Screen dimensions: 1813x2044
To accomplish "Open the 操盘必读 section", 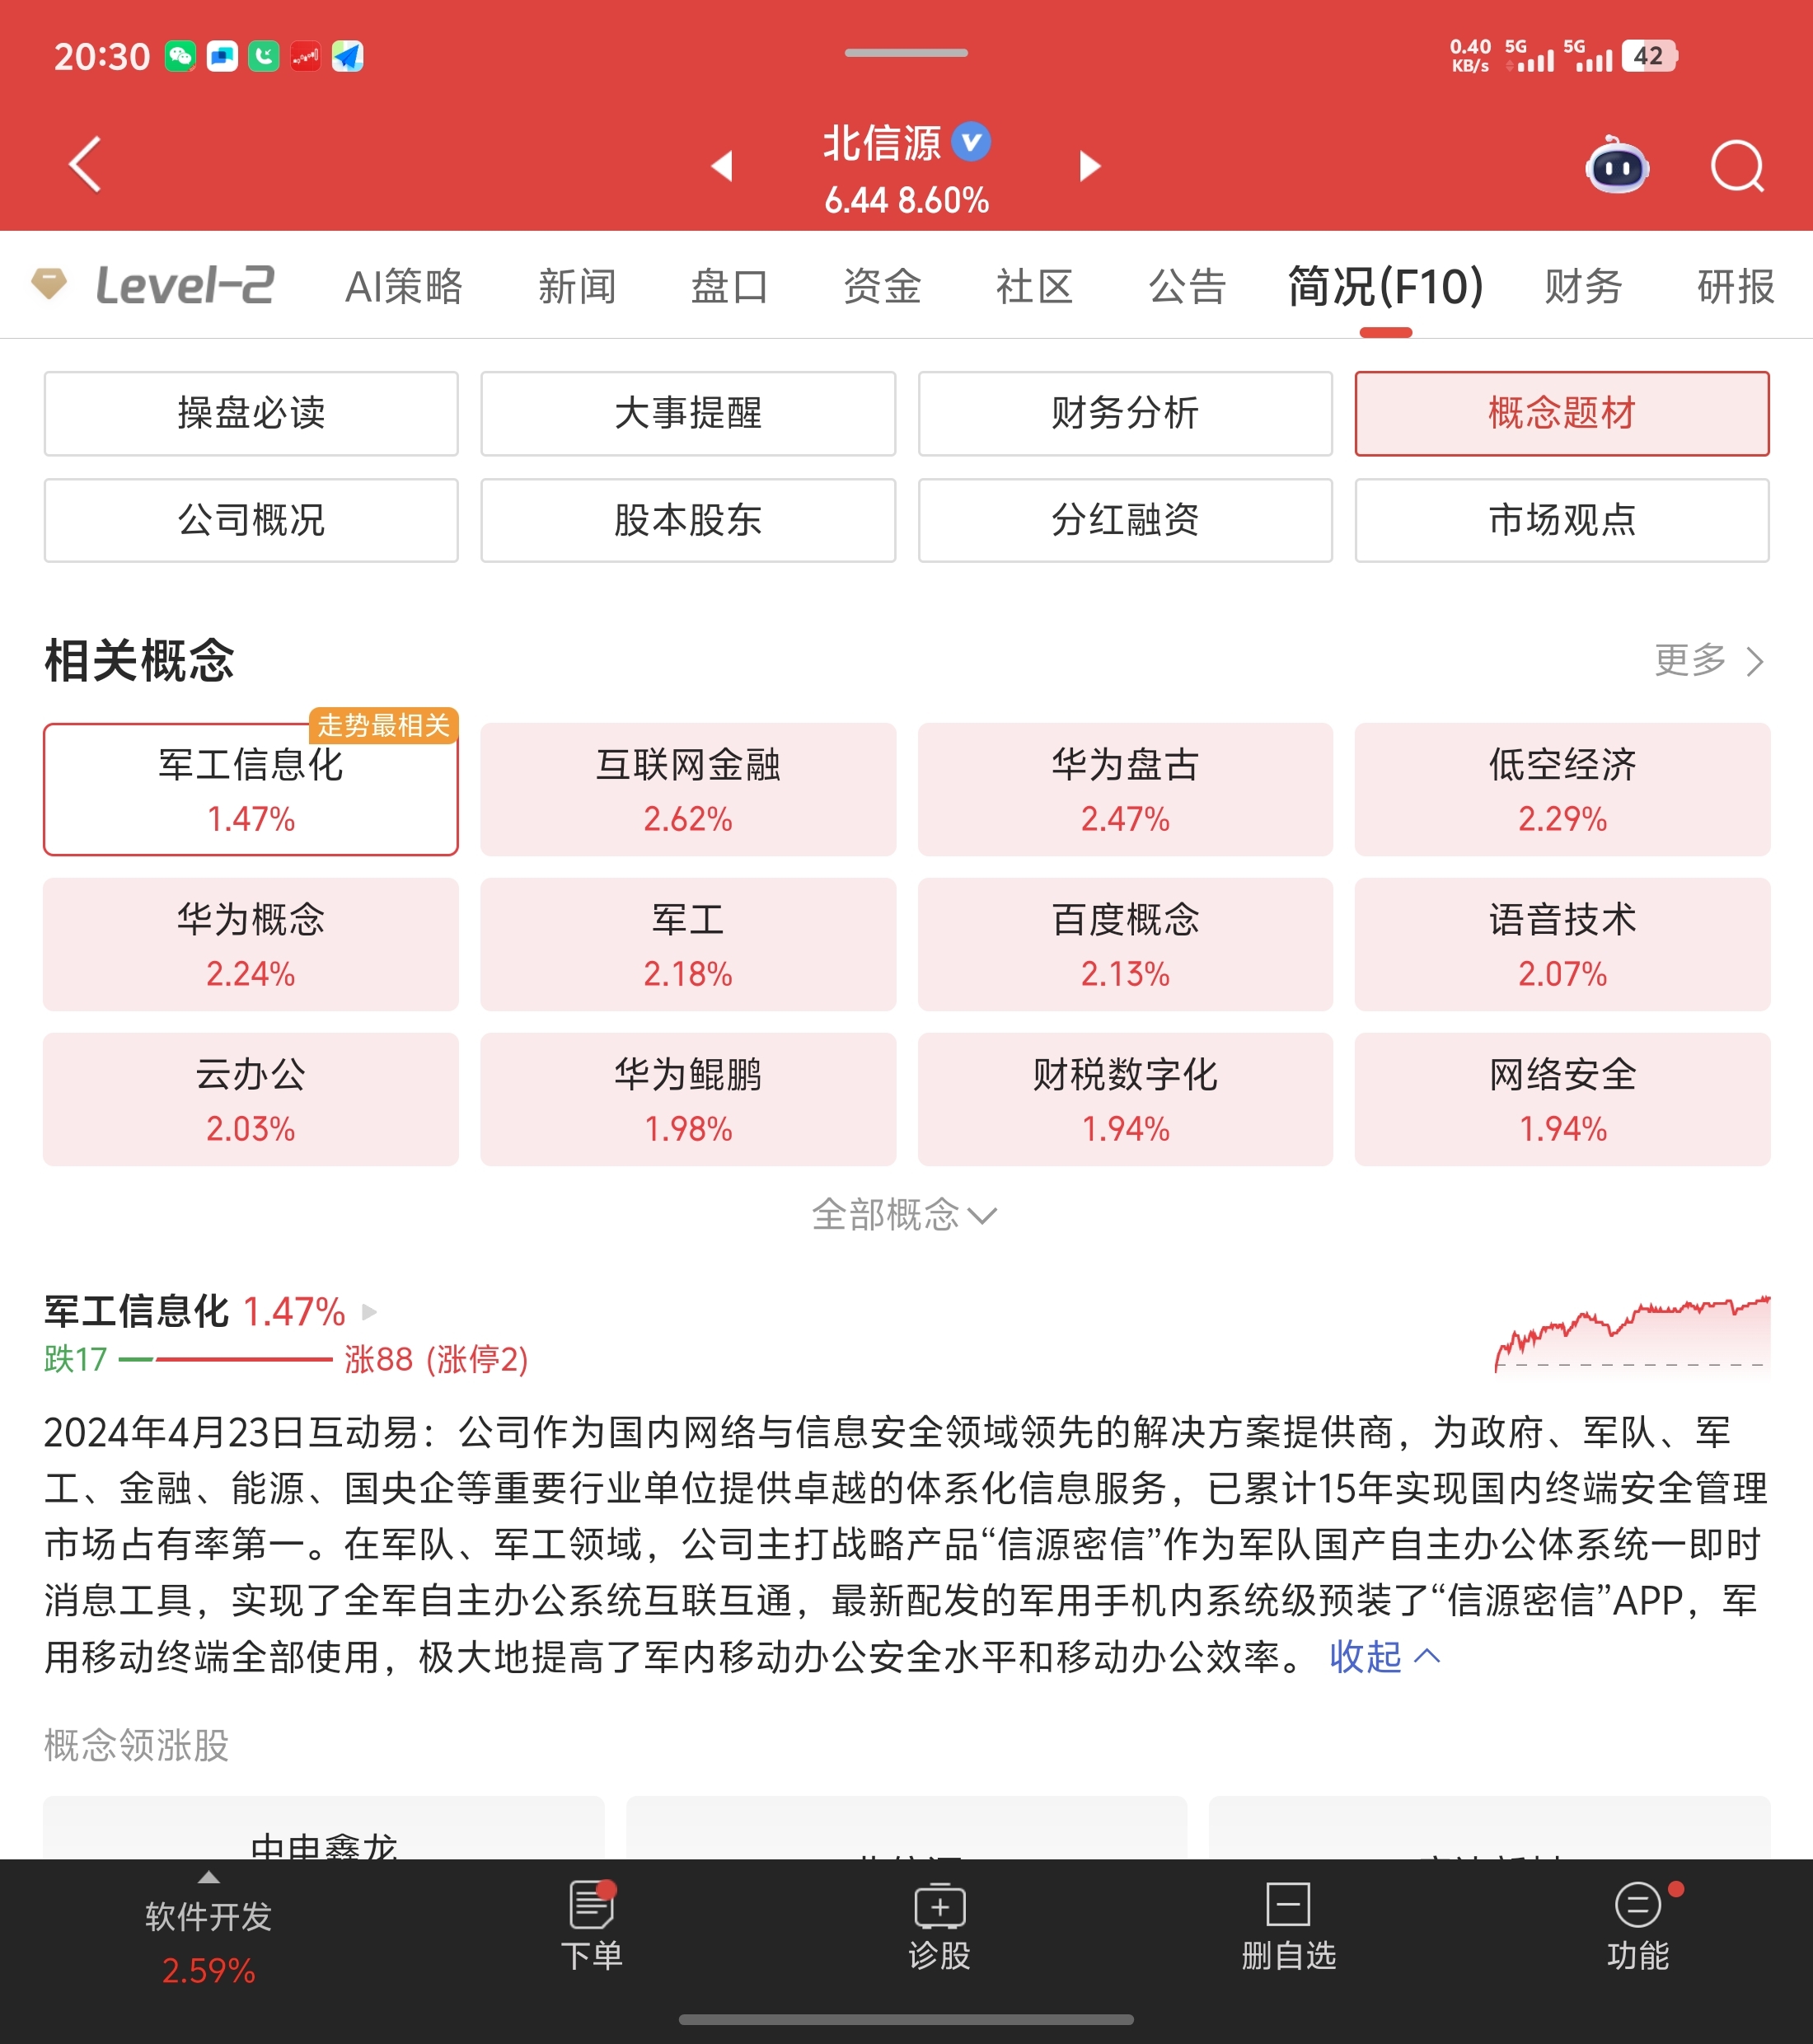I will [x=251, y=414].
